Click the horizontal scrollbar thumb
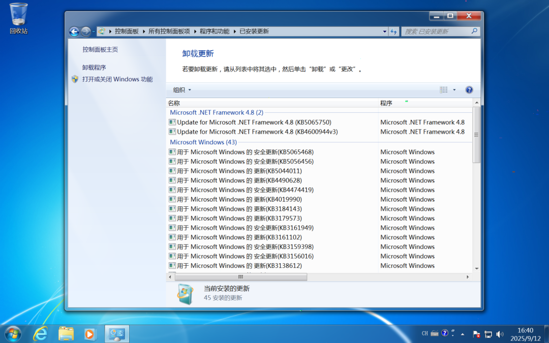The image size is (549, 343). pyautogui.click(x=241, y=277)
